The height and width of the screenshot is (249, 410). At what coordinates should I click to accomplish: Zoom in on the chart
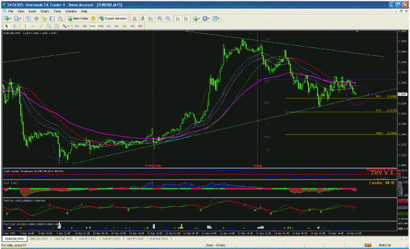pos(159,18)
